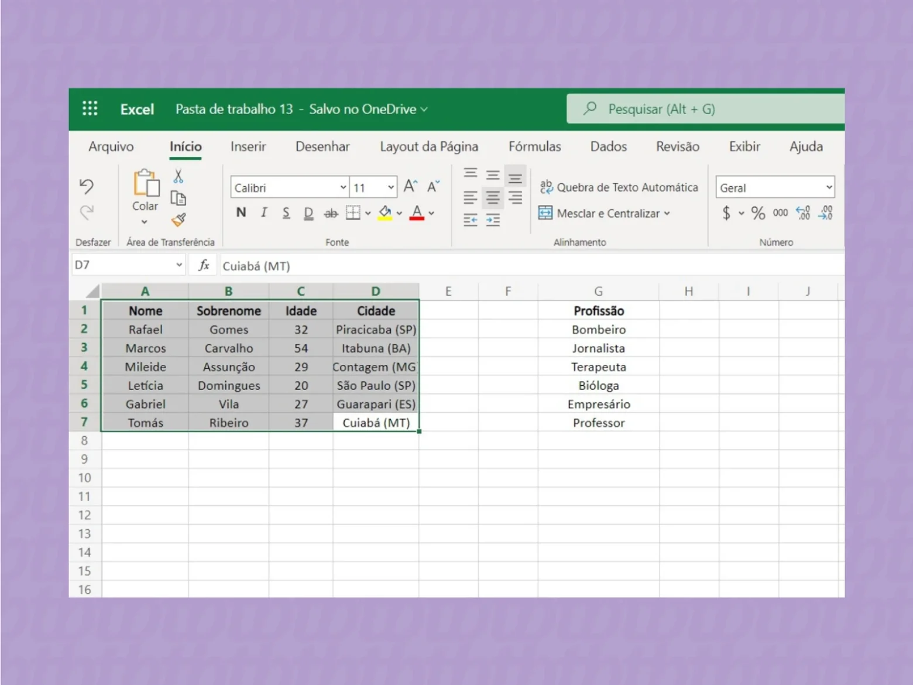Select cell containing Piracicaba (SP)
Viewport: 913px width, 685px height.
click(x=376, y=330)
